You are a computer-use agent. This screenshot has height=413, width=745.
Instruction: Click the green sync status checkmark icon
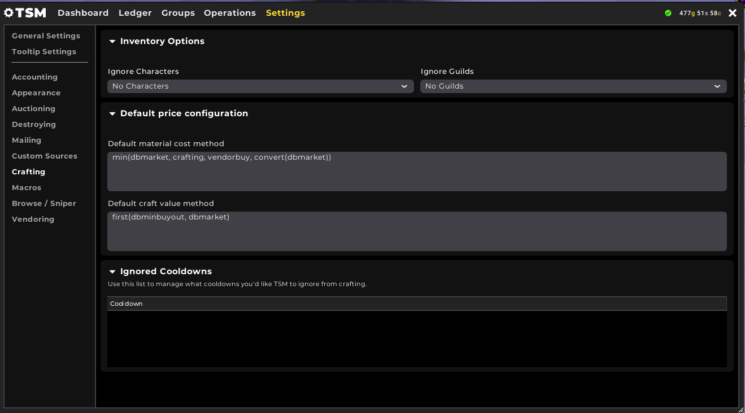668,13
